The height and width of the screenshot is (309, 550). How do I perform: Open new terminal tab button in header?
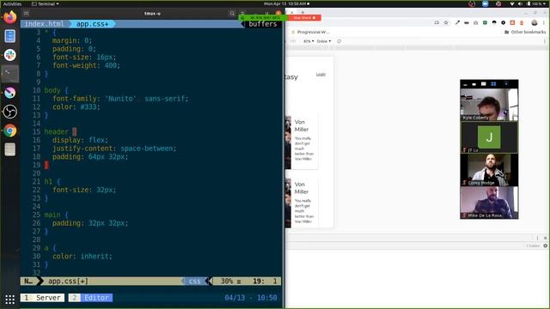[x=27, y=14]
